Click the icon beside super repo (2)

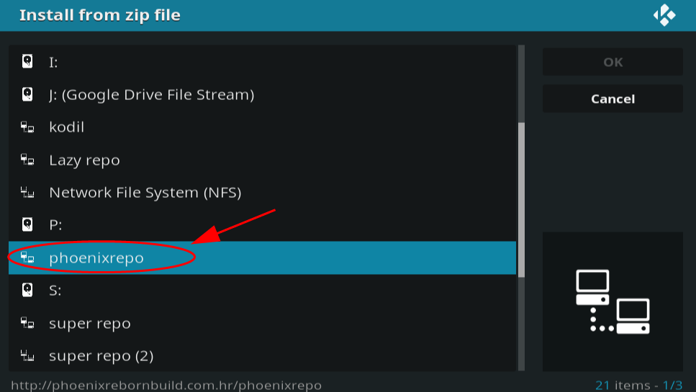pos(27,355)
